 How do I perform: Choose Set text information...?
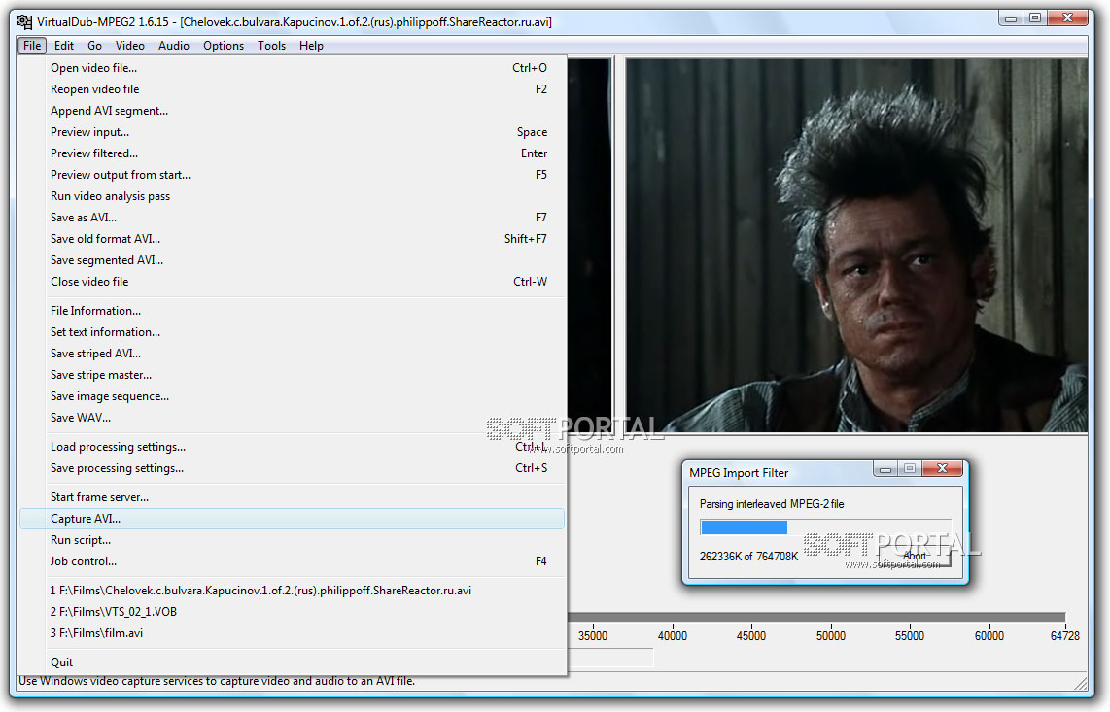(292, 332)
